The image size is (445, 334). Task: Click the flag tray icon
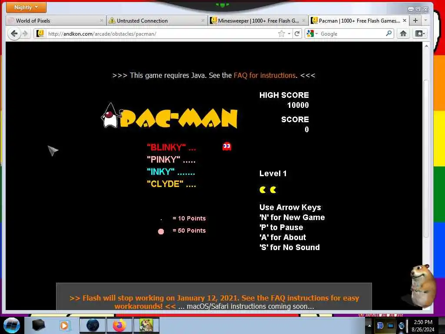[380, 325]
